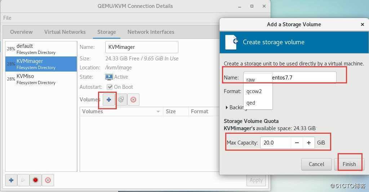Select the default storage pool
Screen dimensions: 369x192
pyautogui.click(x=41, y=49)
